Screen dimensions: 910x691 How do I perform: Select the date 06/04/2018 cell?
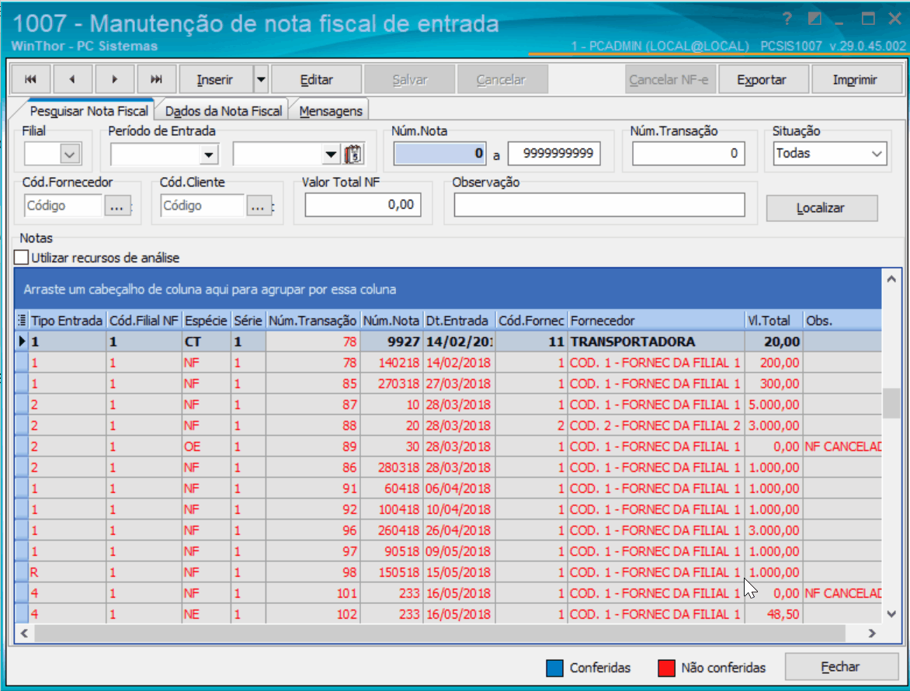(459, 488)
